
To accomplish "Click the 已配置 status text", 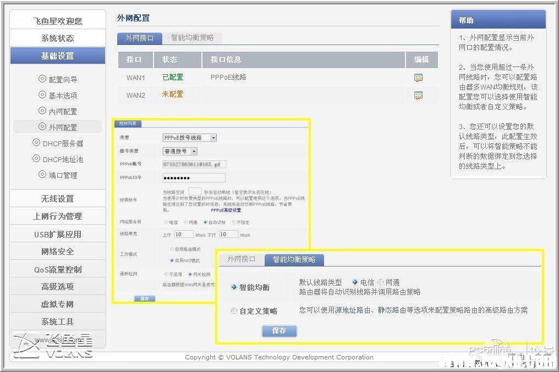I will coord(173,77).
